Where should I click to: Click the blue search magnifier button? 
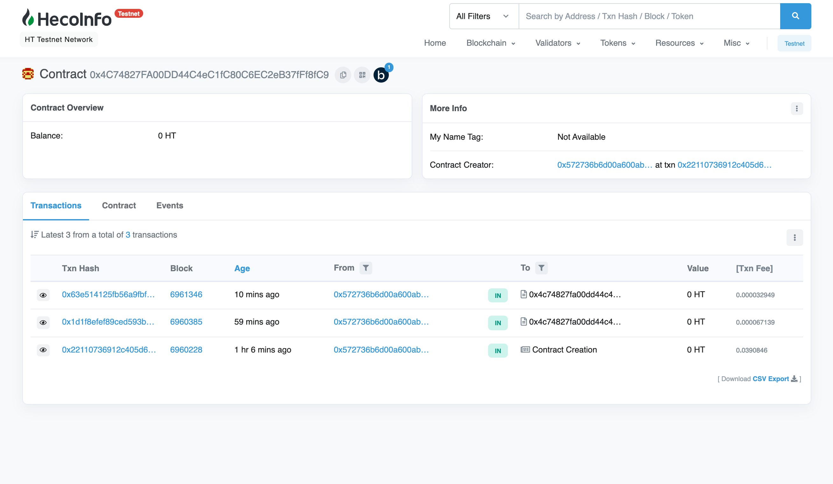point(795,16)
